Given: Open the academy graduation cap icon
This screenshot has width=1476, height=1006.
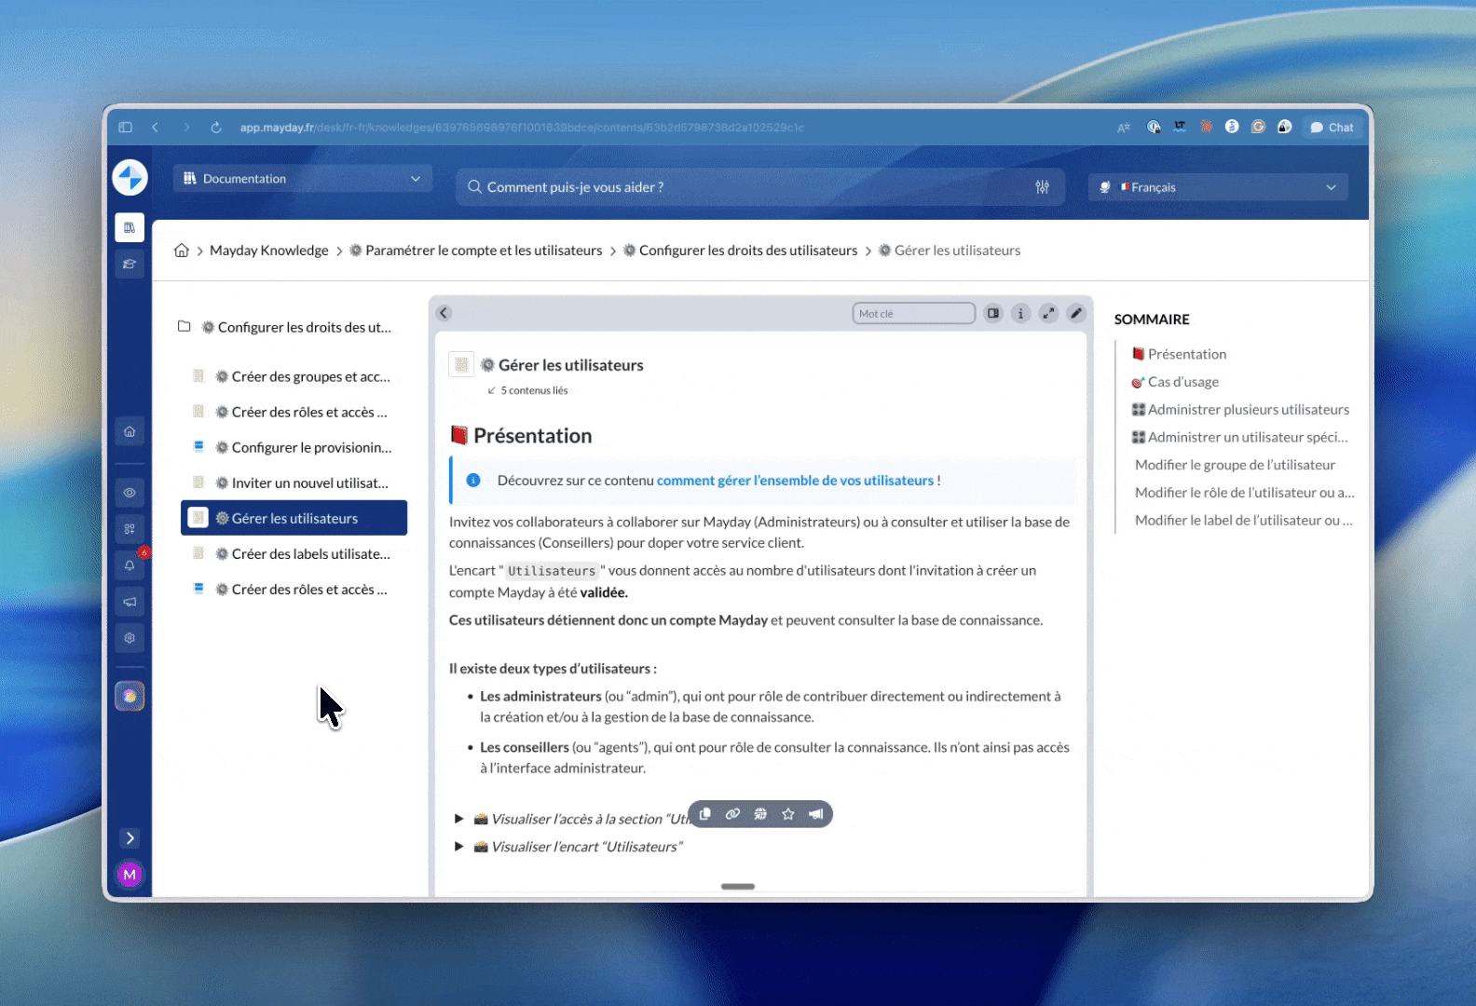Looking at the screenshot, I should (130, 264).
